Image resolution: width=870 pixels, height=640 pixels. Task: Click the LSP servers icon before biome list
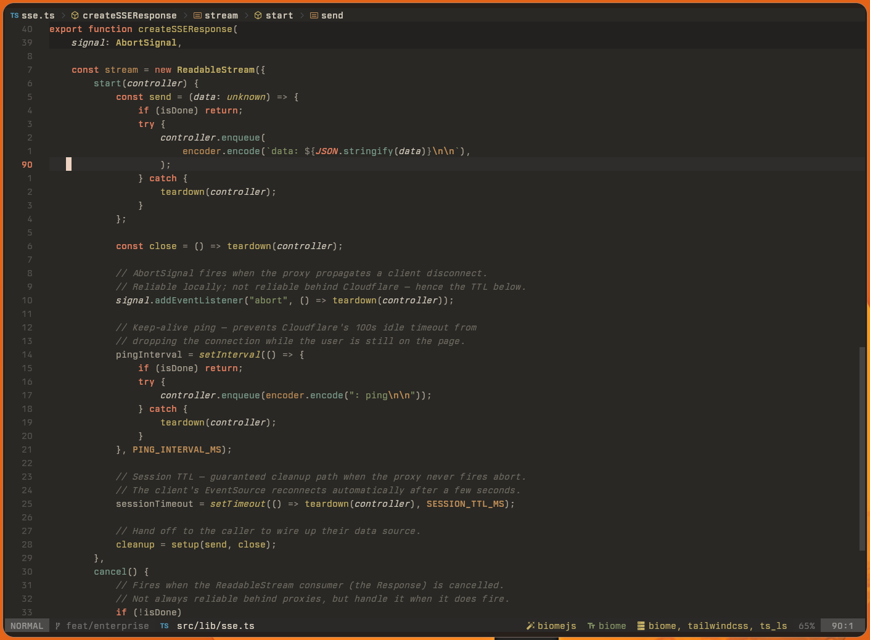641,626
